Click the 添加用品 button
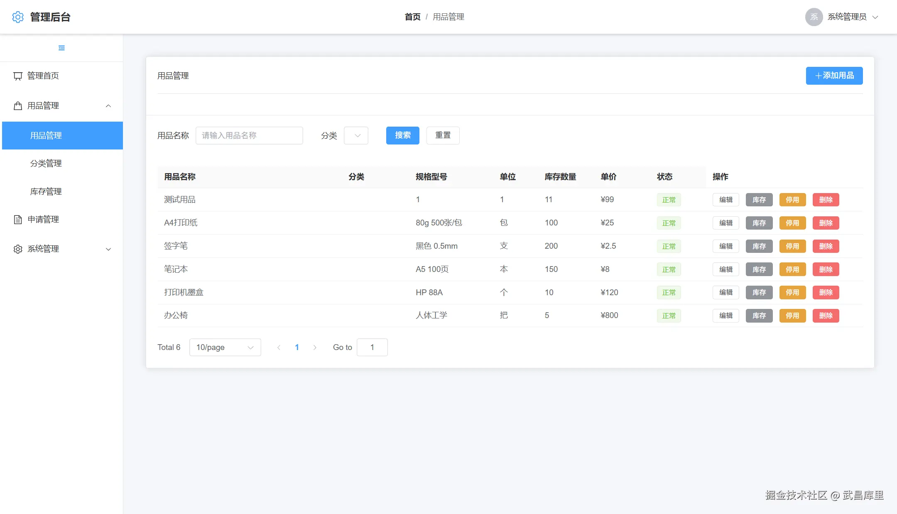 click(834, 76)
